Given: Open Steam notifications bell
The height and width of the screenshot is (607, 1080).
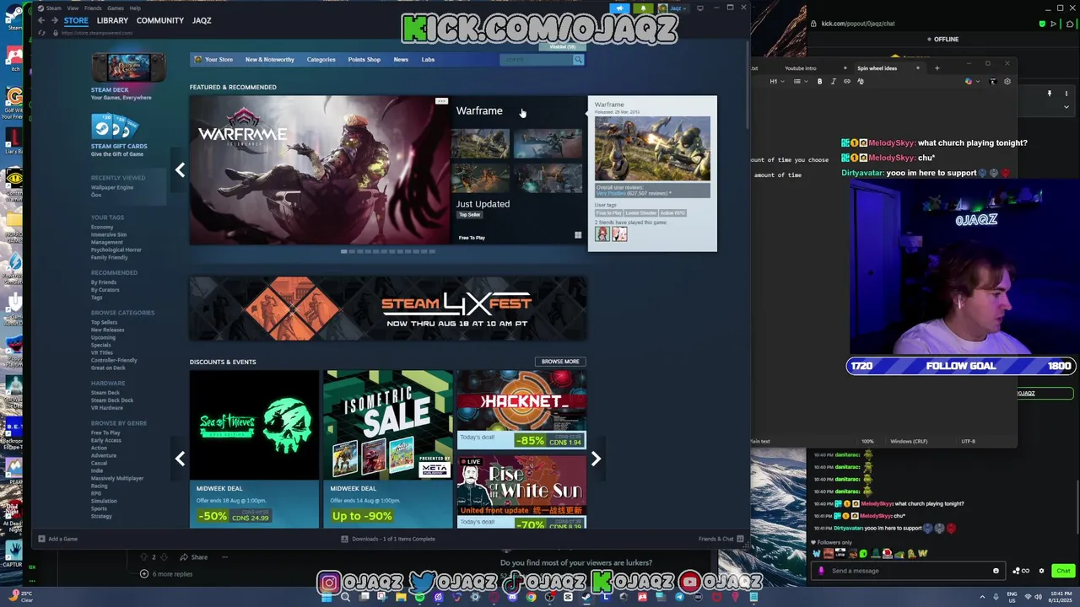Looking at the screenshot, I should click(x=643, y=8).
